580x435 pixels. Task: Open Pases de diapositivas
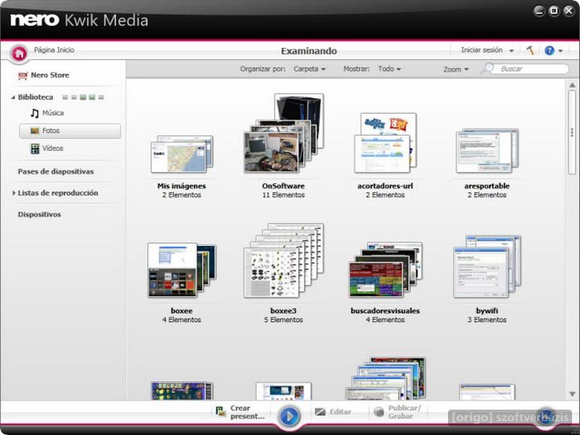(x=56, y=172)
